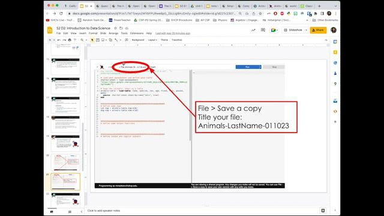The image size is (384, 216).
Task: Click the cloud save status icon
Action: 127,28
